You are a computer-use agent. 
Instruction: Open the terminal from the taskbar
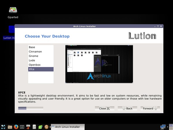22,127
